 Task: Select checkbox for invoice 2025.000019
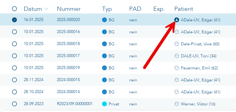coord(14,68)
